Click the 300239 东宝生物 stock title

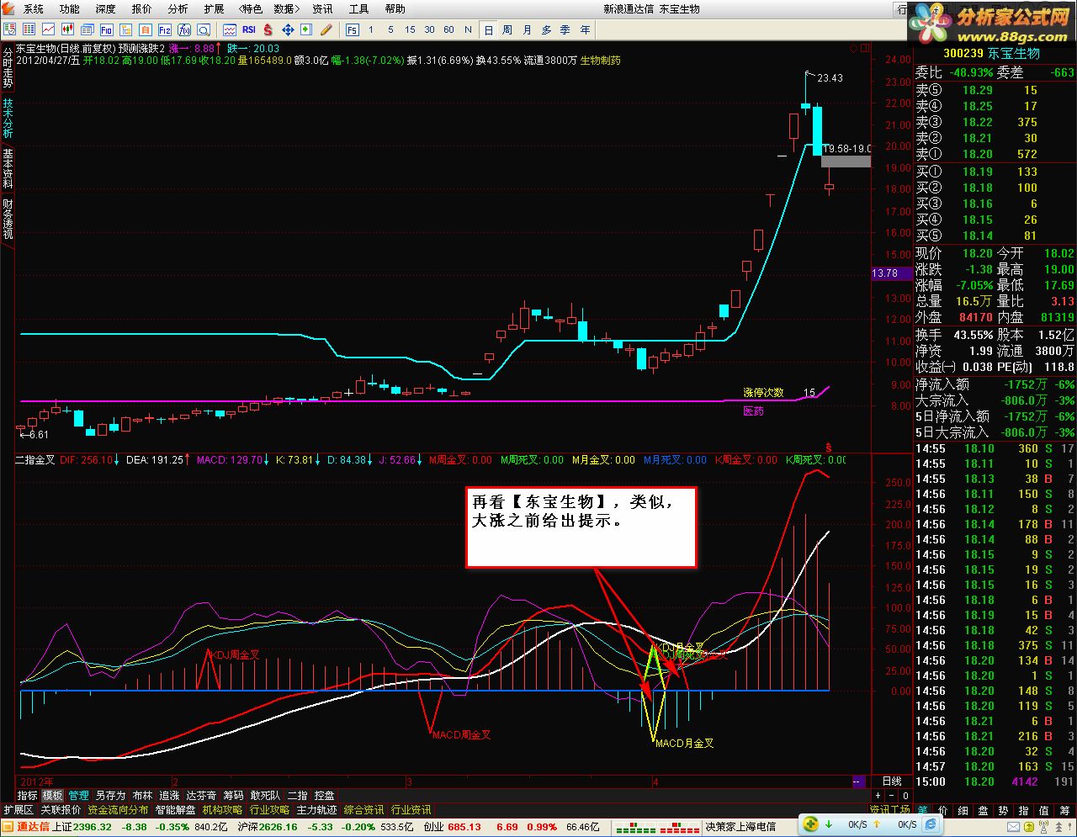[991, 53]
